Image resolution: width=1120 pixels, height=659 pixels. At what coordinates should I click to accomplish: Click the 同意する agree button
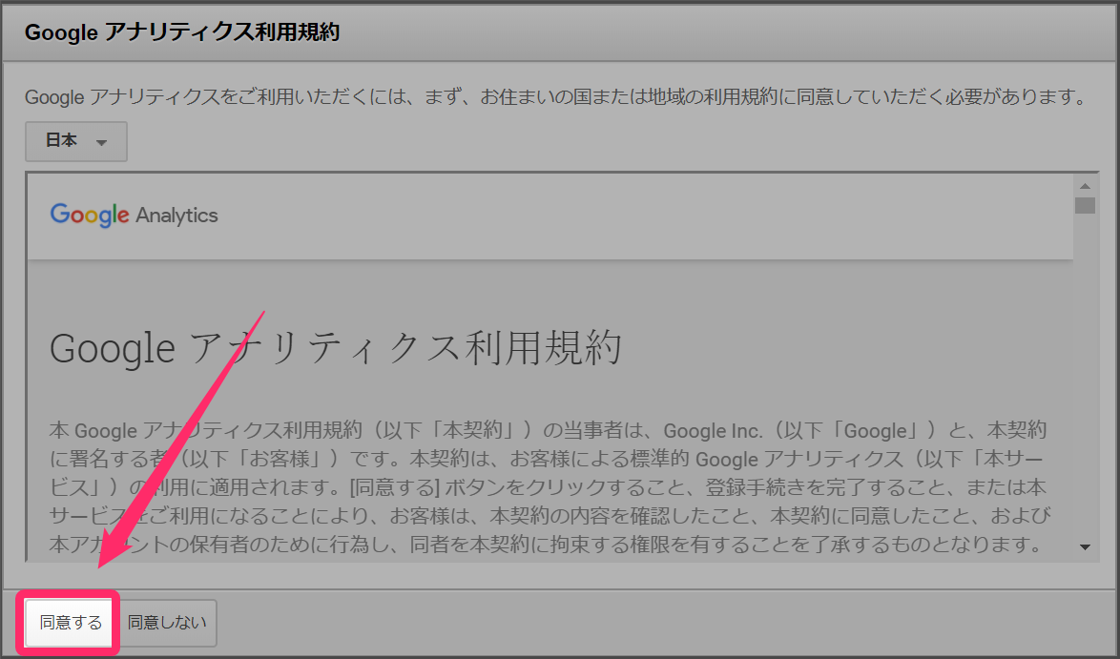[x=70, y=623]
